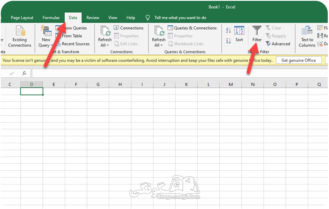Click Get genuine Office button
Viewport: 329px width, 209px height.
[x=298, y=60]
